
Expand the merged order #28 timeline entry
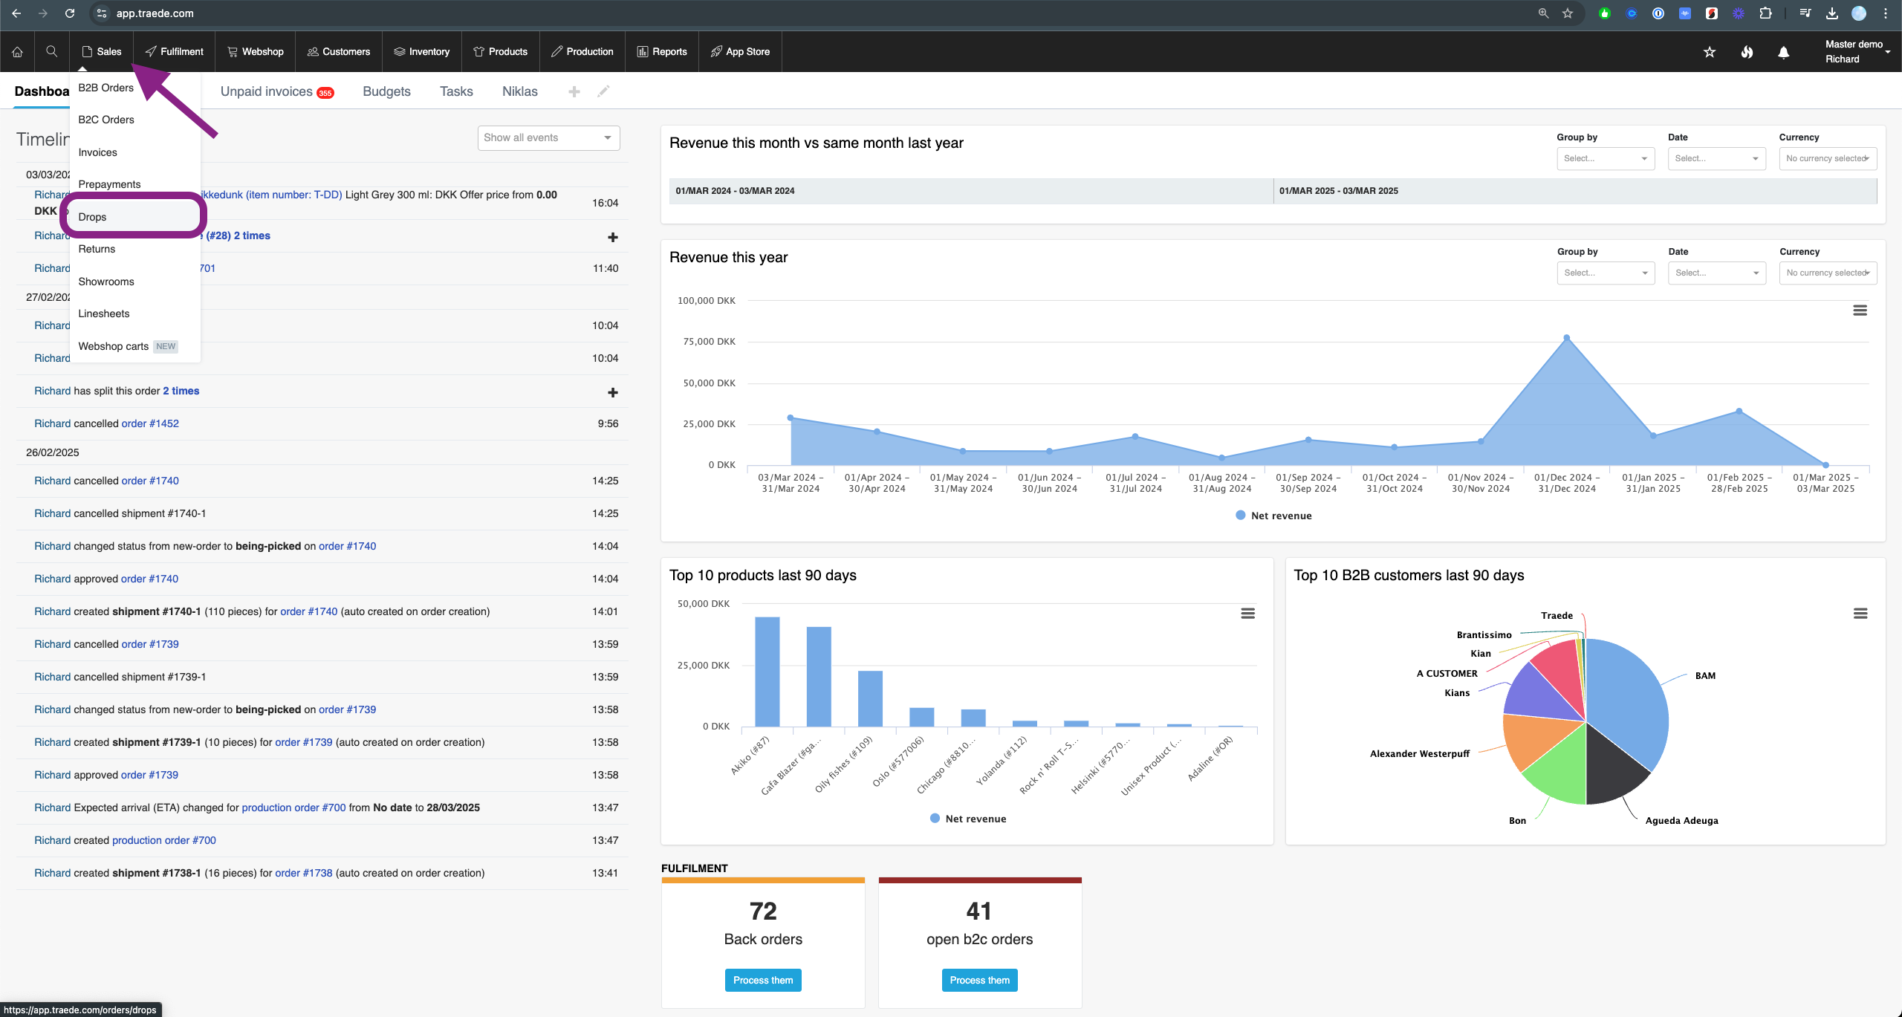tap(613, 237)
